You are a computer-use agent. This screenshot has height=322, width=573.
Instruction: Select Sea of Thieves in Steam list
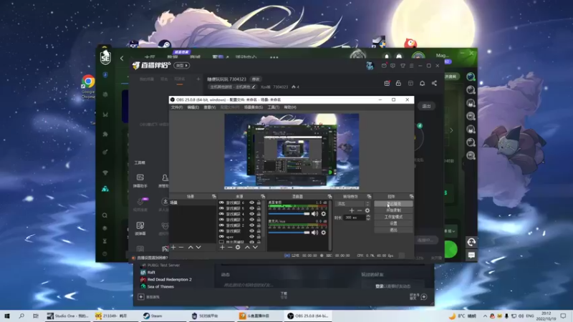click(160, 287)
